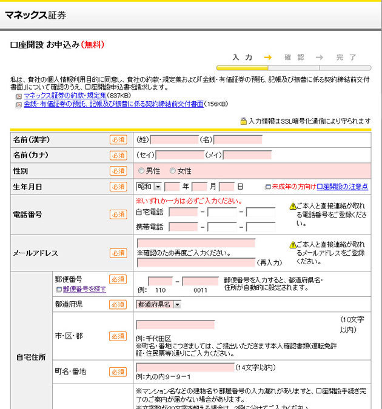This screenshot has width=382, height=409.
Task: Click the PDF icon beside 契約締結前交付書面 link
Action: click(x=19, y=105)
